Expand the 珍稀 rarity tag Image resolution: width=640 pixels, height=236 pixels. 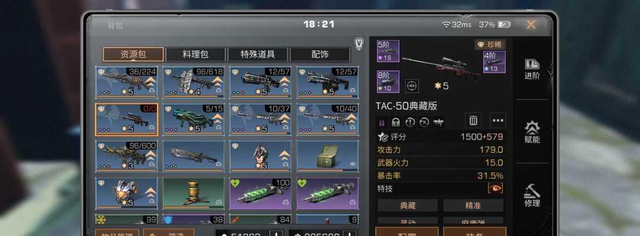490,44
